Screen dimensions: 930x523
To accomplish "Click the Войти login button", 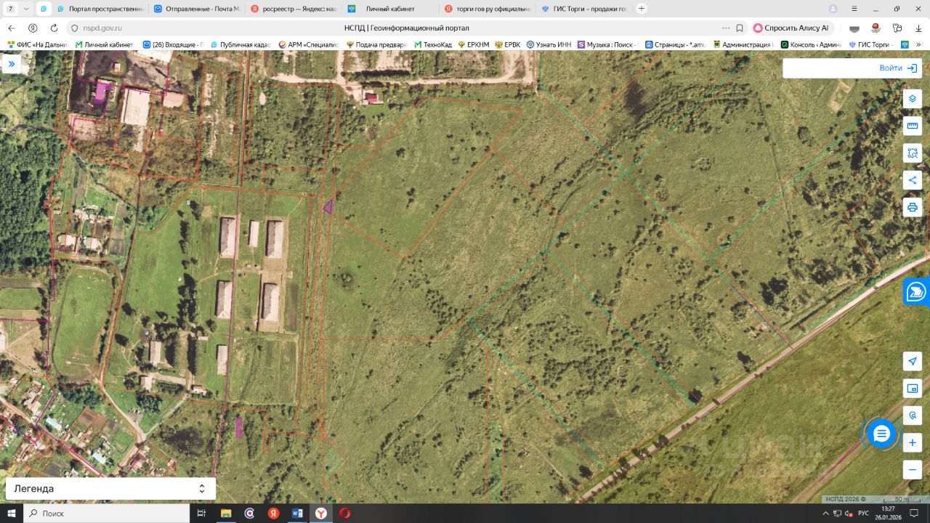I will tap(898, 68).
